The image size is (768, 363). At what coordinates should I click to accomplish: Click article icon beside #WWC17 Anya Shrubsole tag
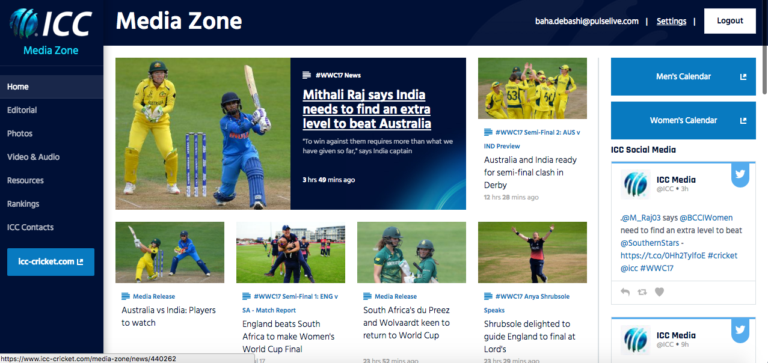488,296
